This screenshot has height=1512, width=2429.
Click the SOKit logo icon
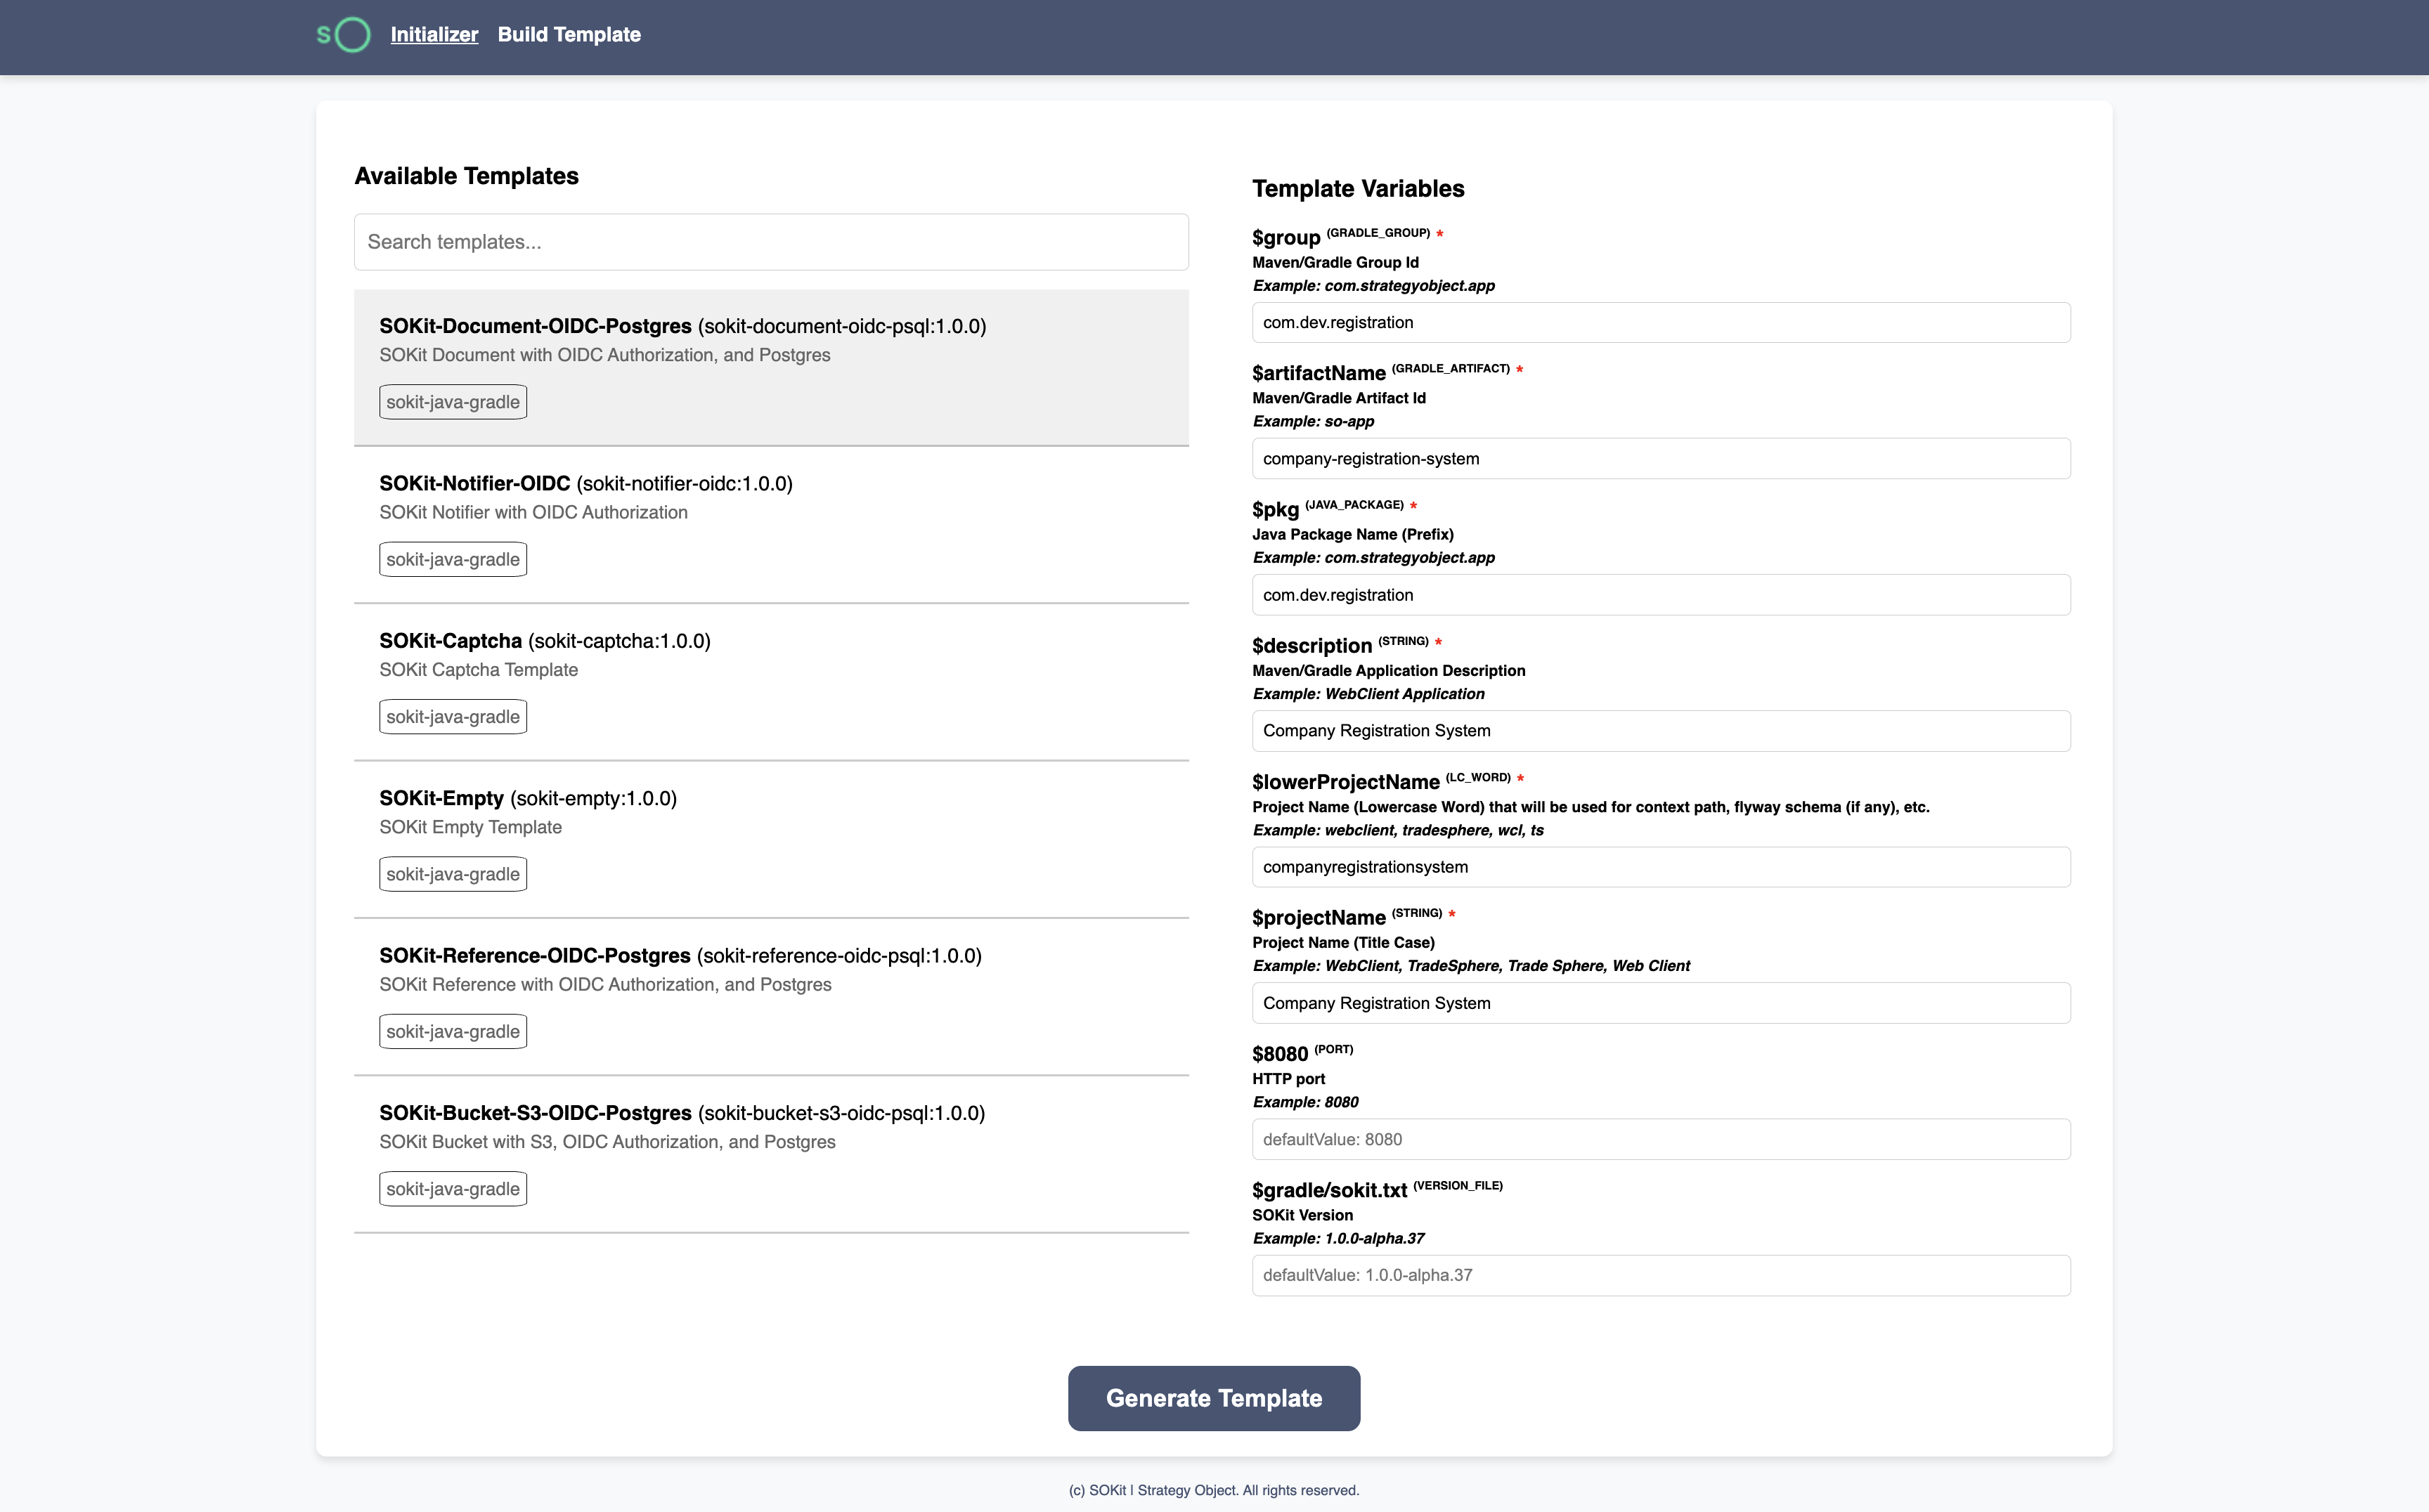coord(343,35)
